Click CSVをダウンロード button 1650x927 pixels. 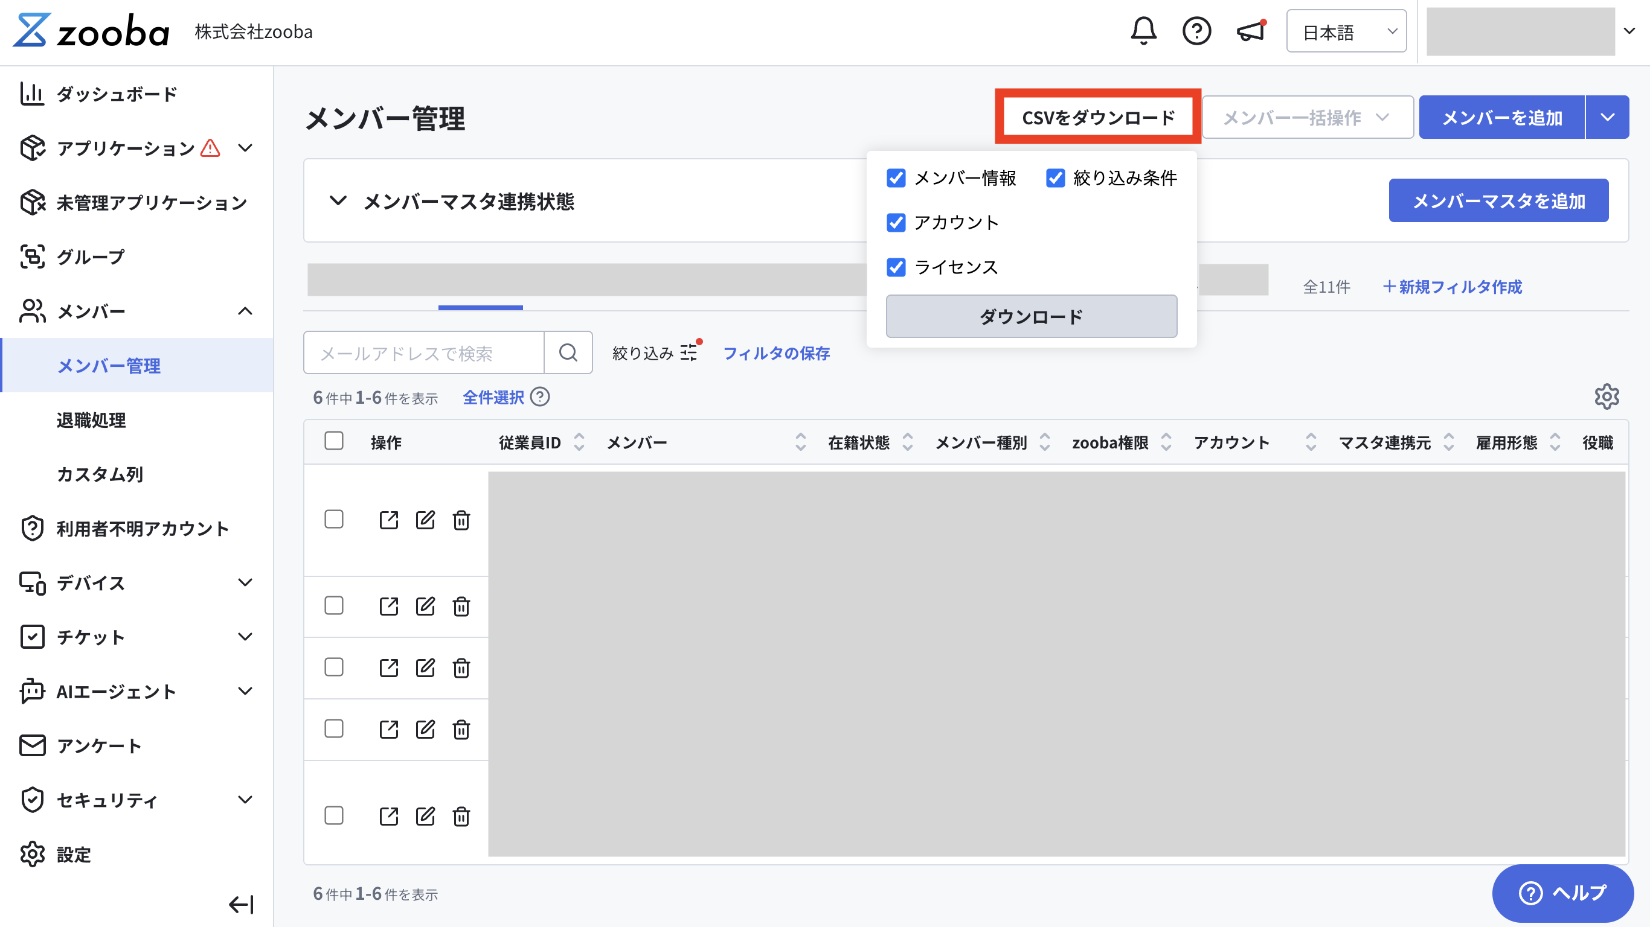[x=1098, y=117]
